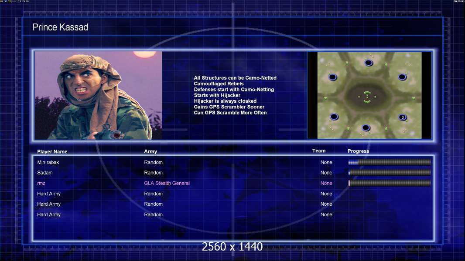
Task: Click the 21:45:36 clock readout
Action: coord(24,1)
